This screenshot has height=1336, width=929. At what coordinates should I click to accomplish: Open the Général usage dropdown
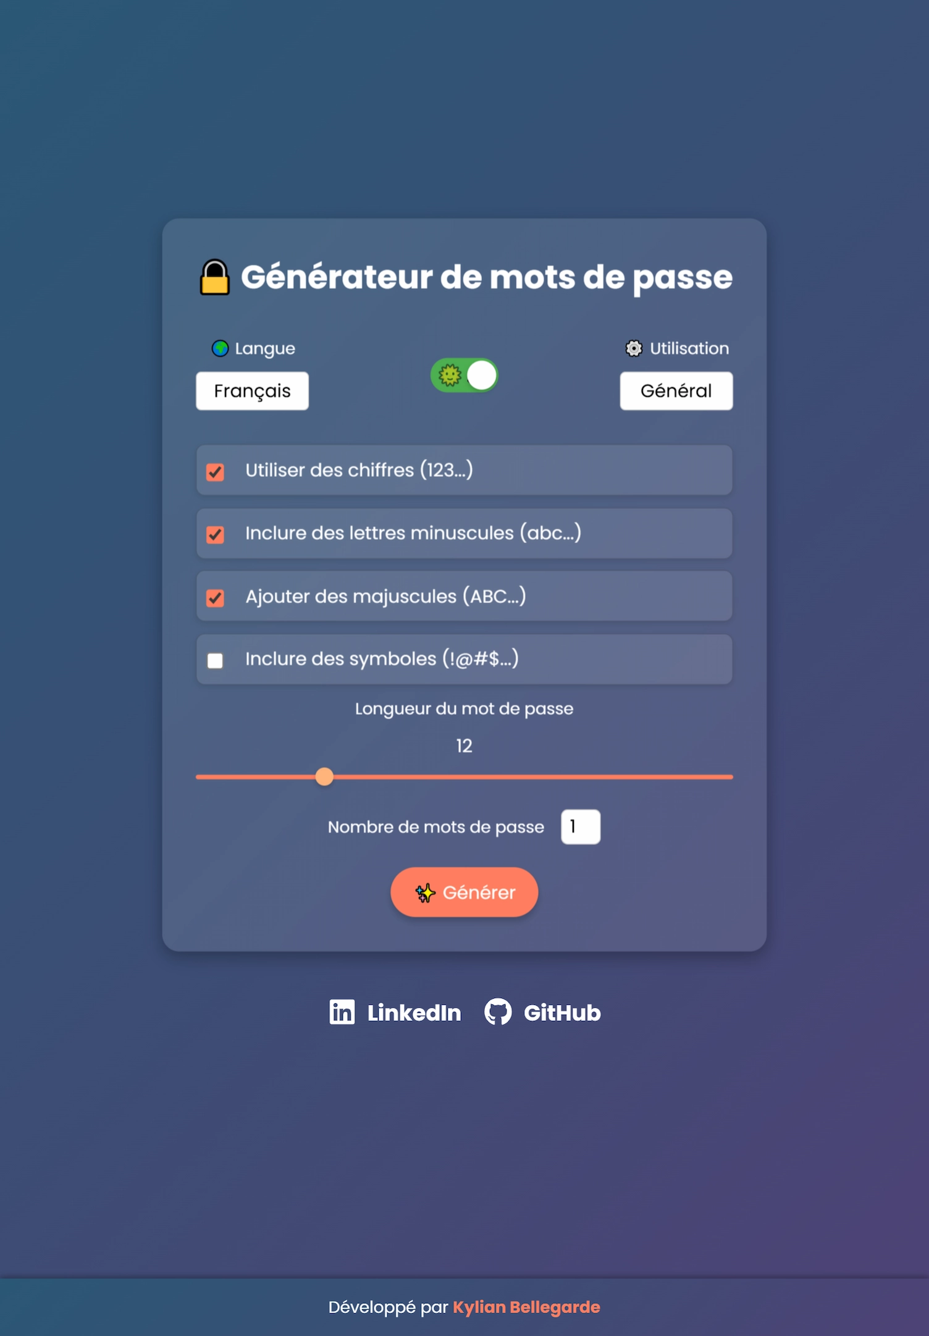click(676, 391)
